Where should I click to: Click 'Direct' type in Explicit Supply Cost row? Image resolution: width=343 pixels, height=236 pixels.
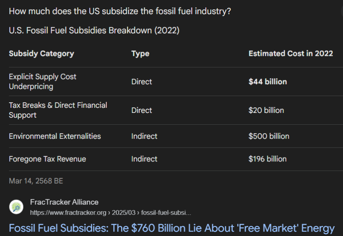(x=142, y=82)
